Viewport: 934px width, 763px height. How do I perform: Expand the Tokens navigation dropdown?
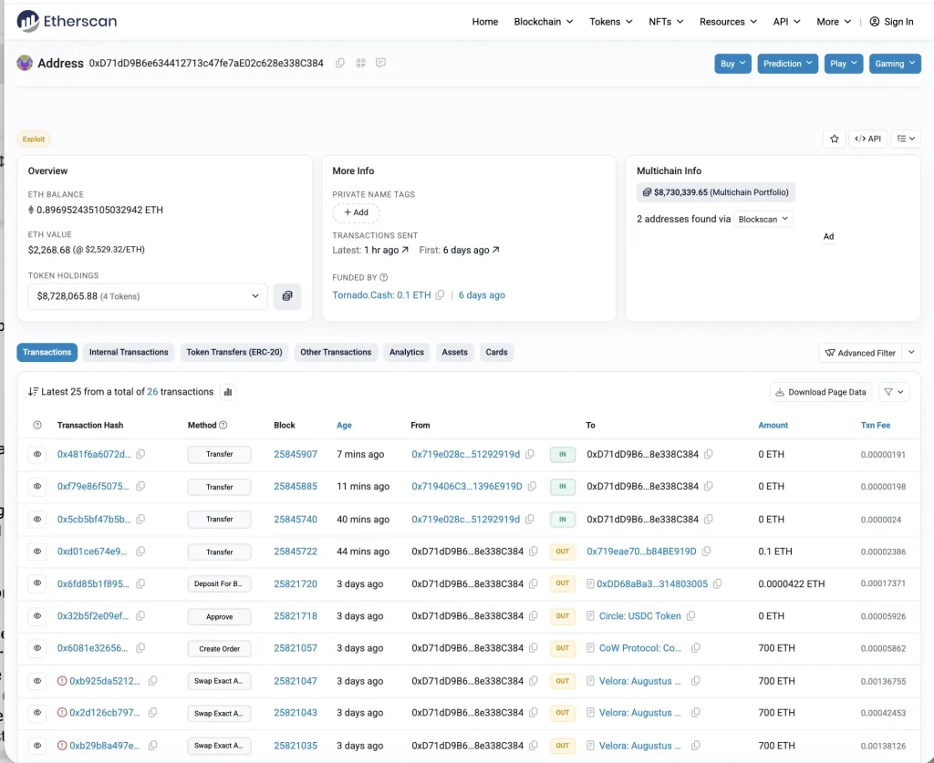(610, 22)
